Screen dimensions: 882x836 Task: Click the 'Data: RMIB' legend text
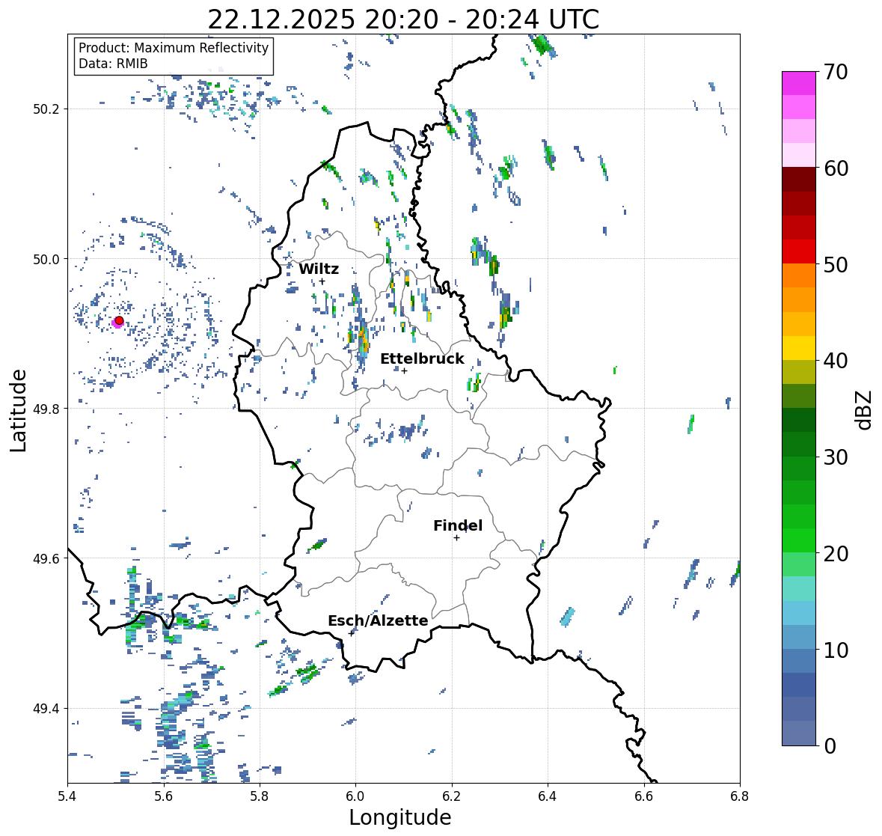pos(113,64)
